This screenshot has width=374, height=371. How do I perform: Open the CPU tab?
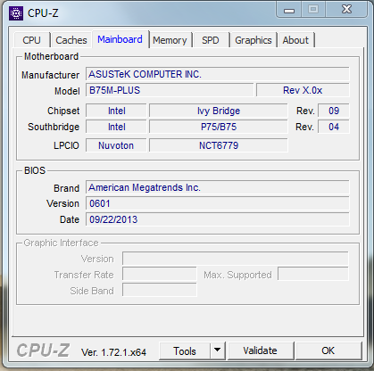point(31,40)
